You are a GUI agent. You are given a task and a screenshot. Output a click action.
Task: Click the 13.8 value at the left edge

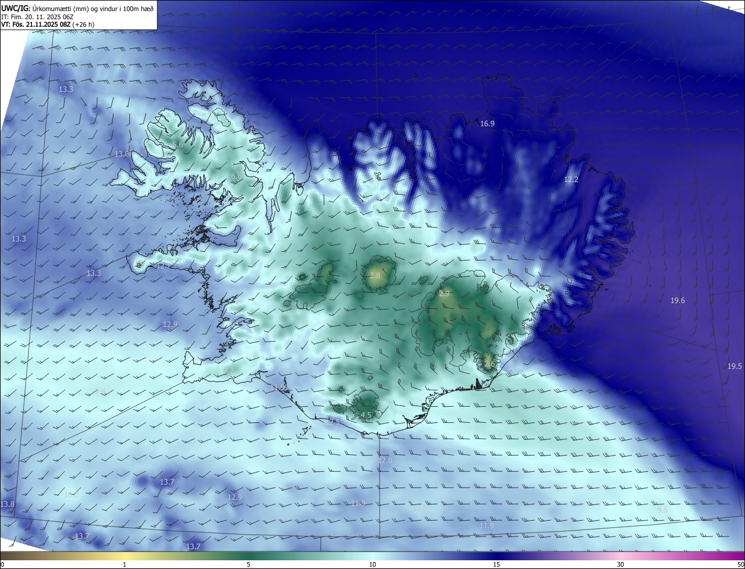click(x=8, y=504)
